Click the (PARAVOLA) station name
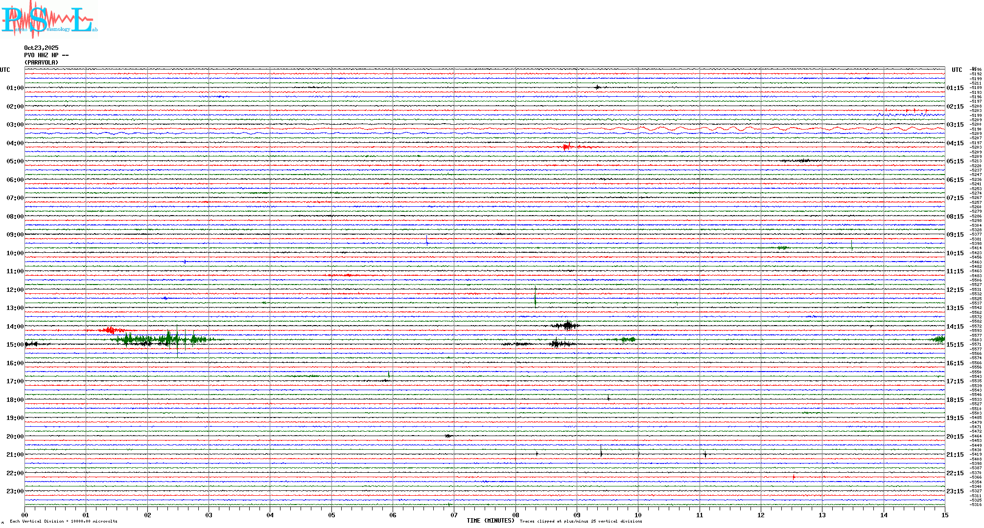The height and width of the screenshot is (528, 984). [41, 63]
